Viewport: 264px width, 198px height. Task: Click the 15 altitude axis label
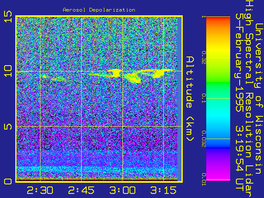(x=8, y=16)
